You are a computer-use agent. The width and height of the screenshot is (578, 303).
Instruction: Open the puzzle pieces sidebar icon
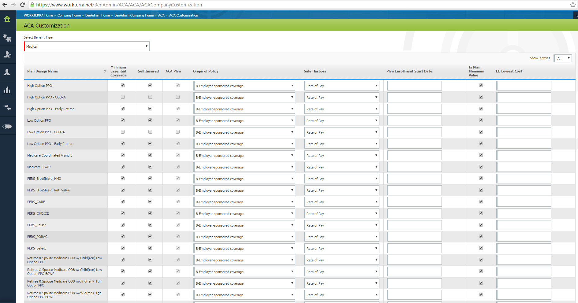point(7,38)
